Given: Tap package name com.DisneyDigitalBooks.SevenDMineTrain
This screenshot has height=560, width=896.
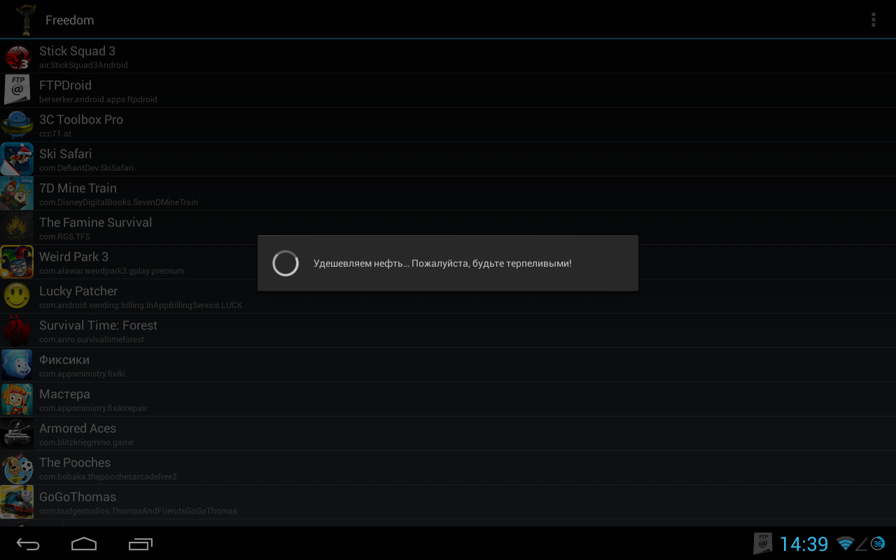Looking at the screenshot, I should [x=118, y=202].
